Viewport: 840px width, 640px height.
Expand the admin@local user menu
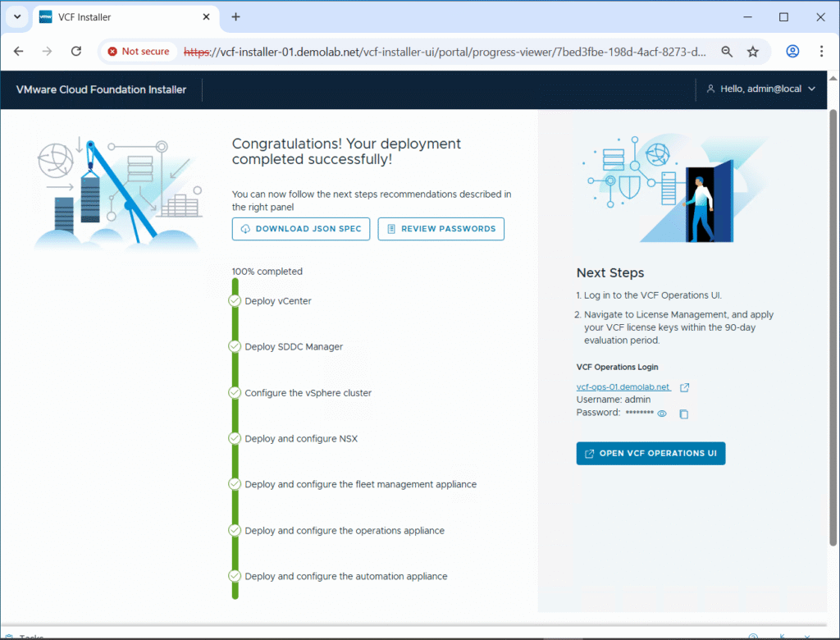760,89
